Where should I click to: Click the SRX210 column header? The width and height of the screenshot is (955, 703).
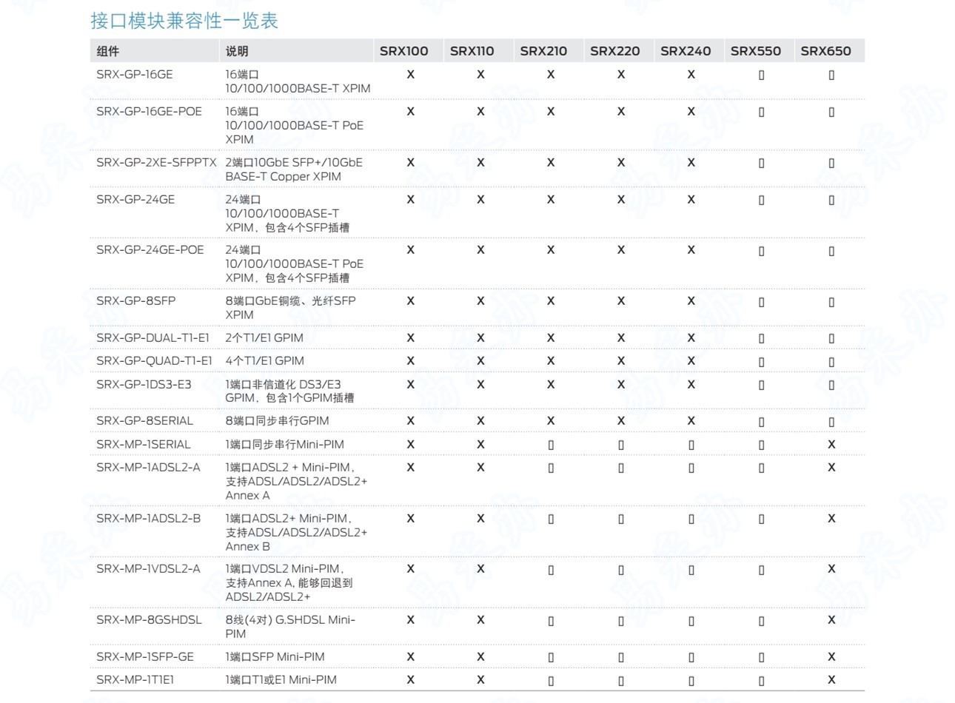click(543, 51)
